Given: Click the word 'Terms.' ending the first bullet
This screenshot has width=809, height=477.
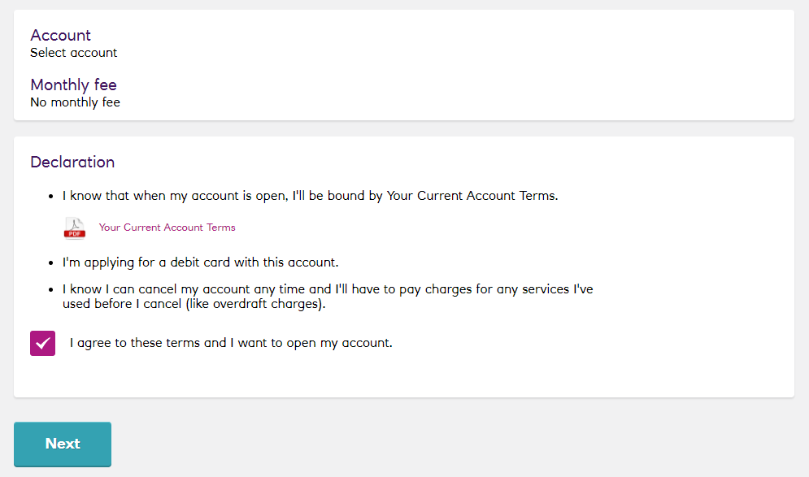Looking at the screenshot, I should [538, 196].
